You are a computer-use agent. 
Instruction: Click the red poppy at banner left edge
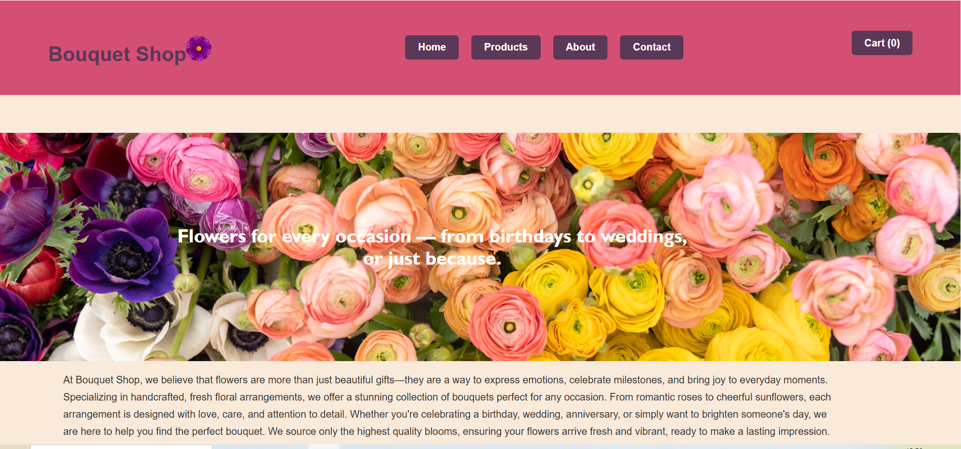30,278
